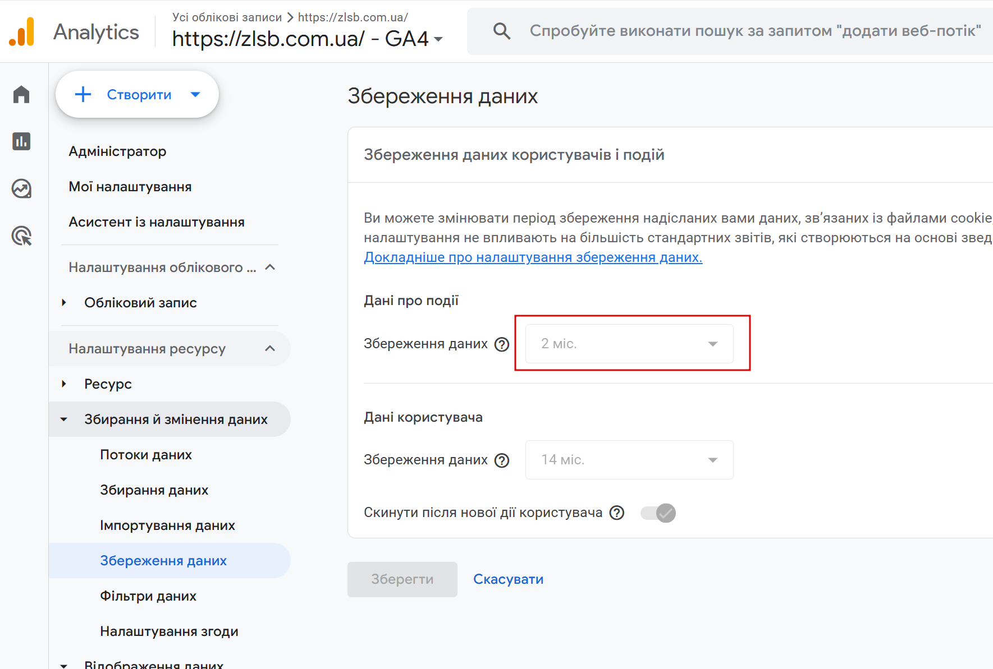The height and width of the screenshot is (669, 993).
Task: Click the Створити button
Action: [137, 95]
